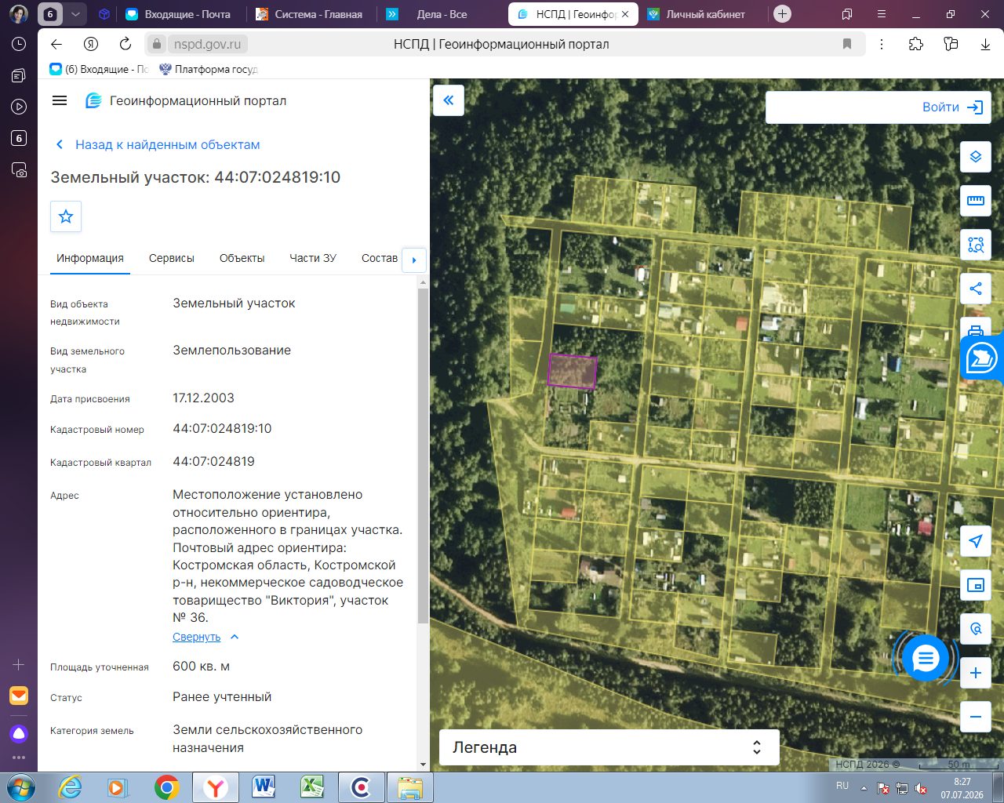Screen dimensions: 1004x803
Task: Zoom out on the map
Action: (976, 717)
